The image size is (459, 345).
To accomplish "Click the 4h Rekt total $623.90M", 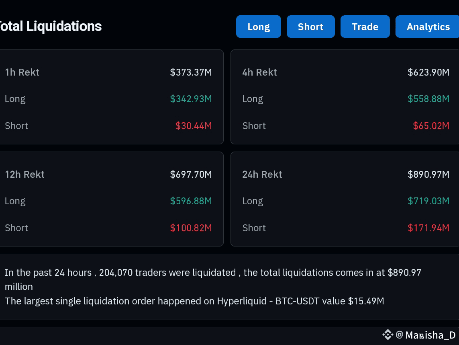I will tap(428, 72).
